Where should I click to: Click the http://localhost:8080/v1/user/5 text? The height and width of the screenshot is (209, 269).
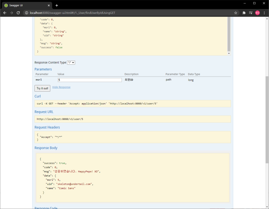click(x=60, y=119)
